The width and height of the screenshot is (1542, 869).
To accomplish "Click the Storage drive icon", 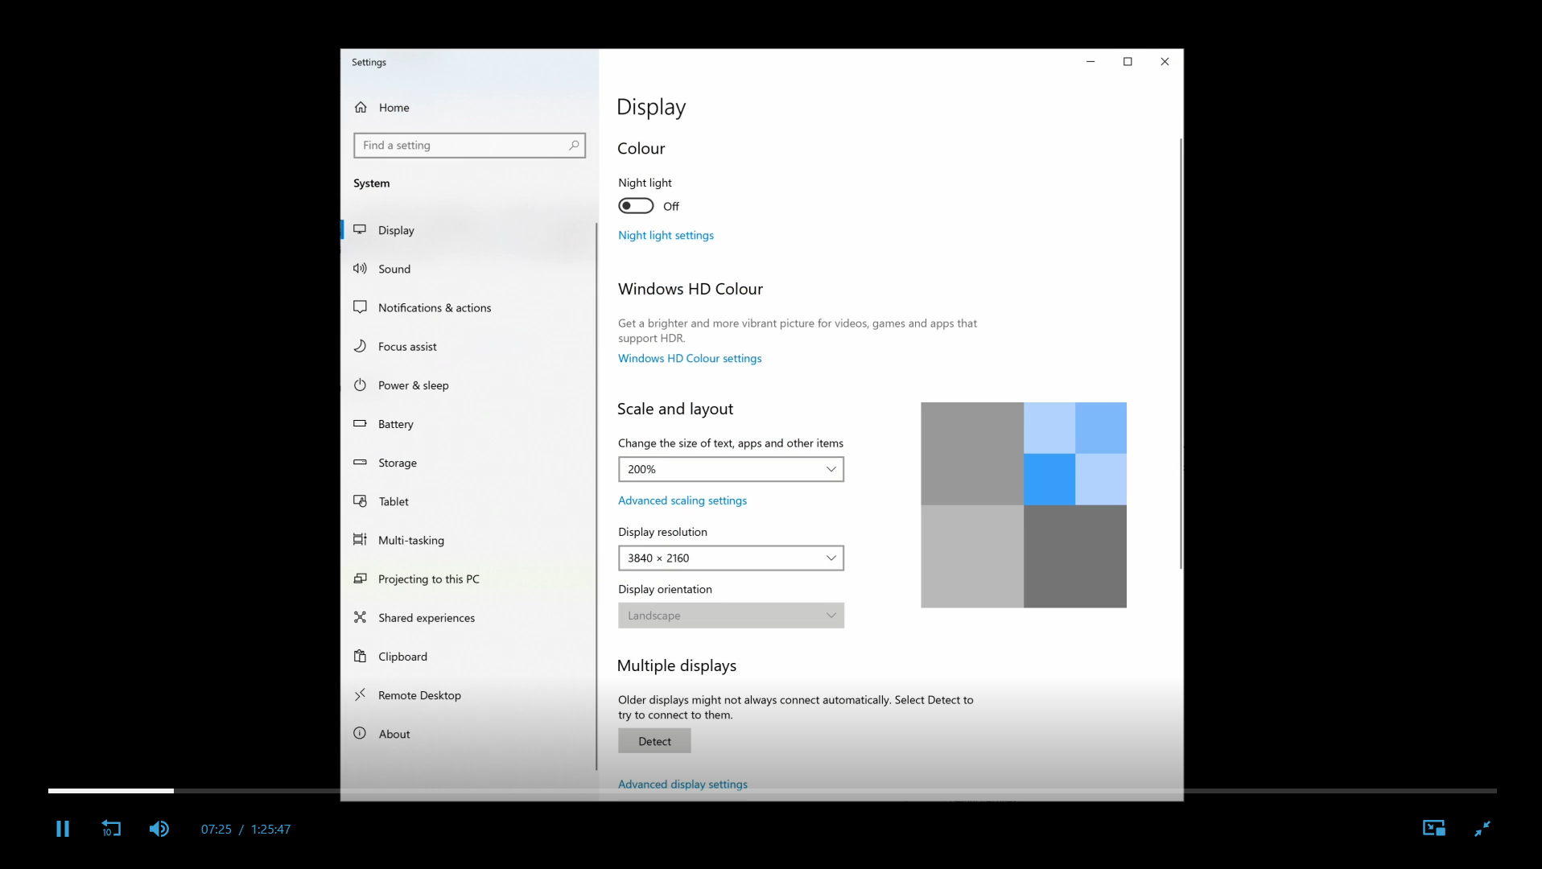I will pos(360,462).
